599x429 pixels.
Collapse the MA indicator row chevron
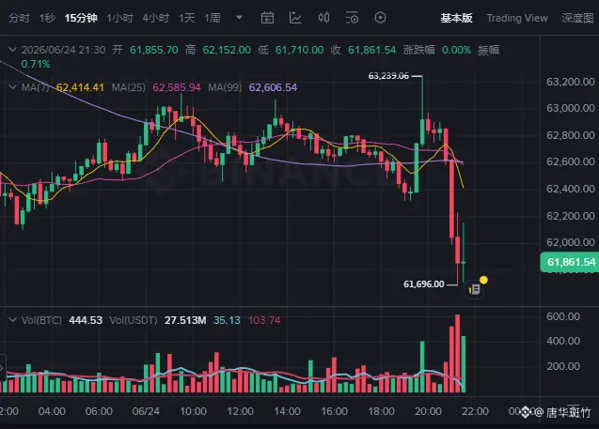pos(12,87)
